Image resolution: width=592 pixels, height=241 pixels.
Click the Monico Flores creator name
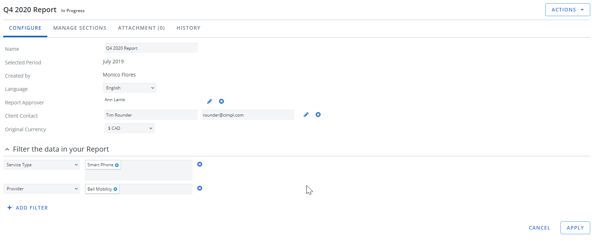pos(119,75)
